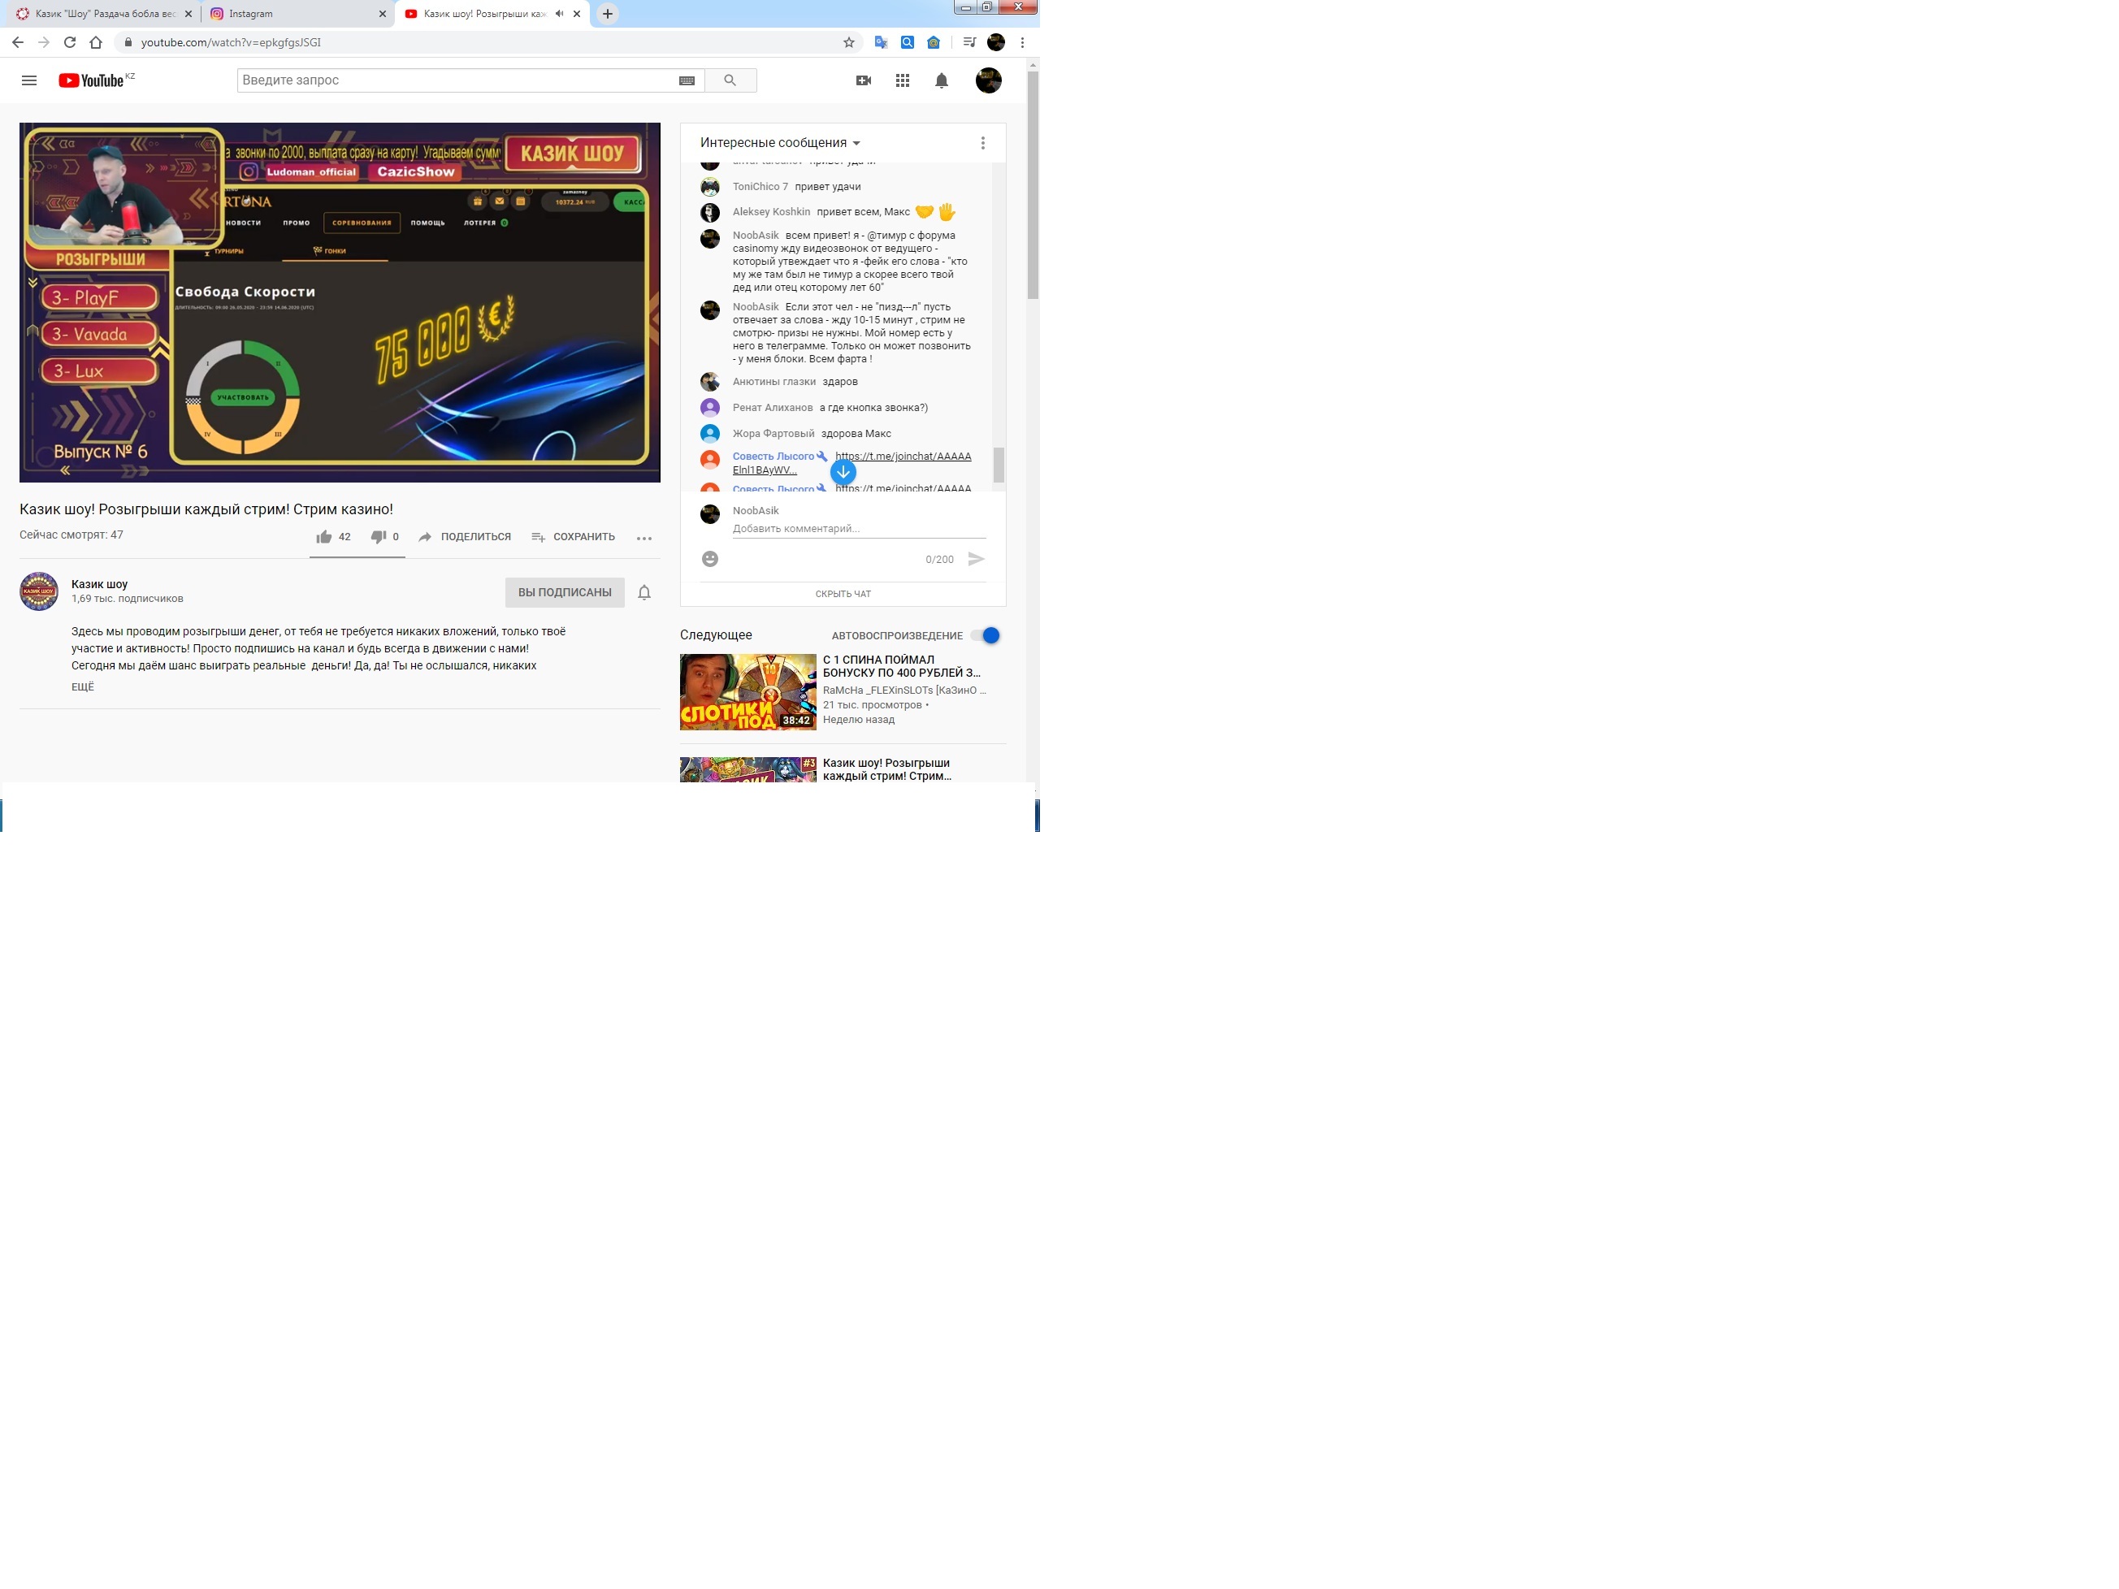Open the on-screen keyboard in search box
This screenshot has width=2119, height=1589.
pyautogui.click(x=687, y=80)
